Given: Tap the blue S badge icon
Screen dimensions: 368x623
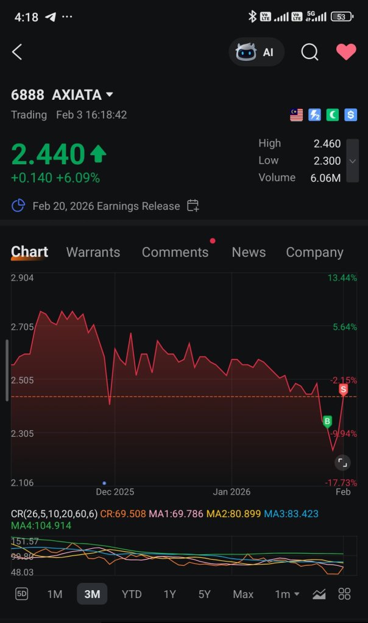Looking at the screenshot, I should point(350,115).
